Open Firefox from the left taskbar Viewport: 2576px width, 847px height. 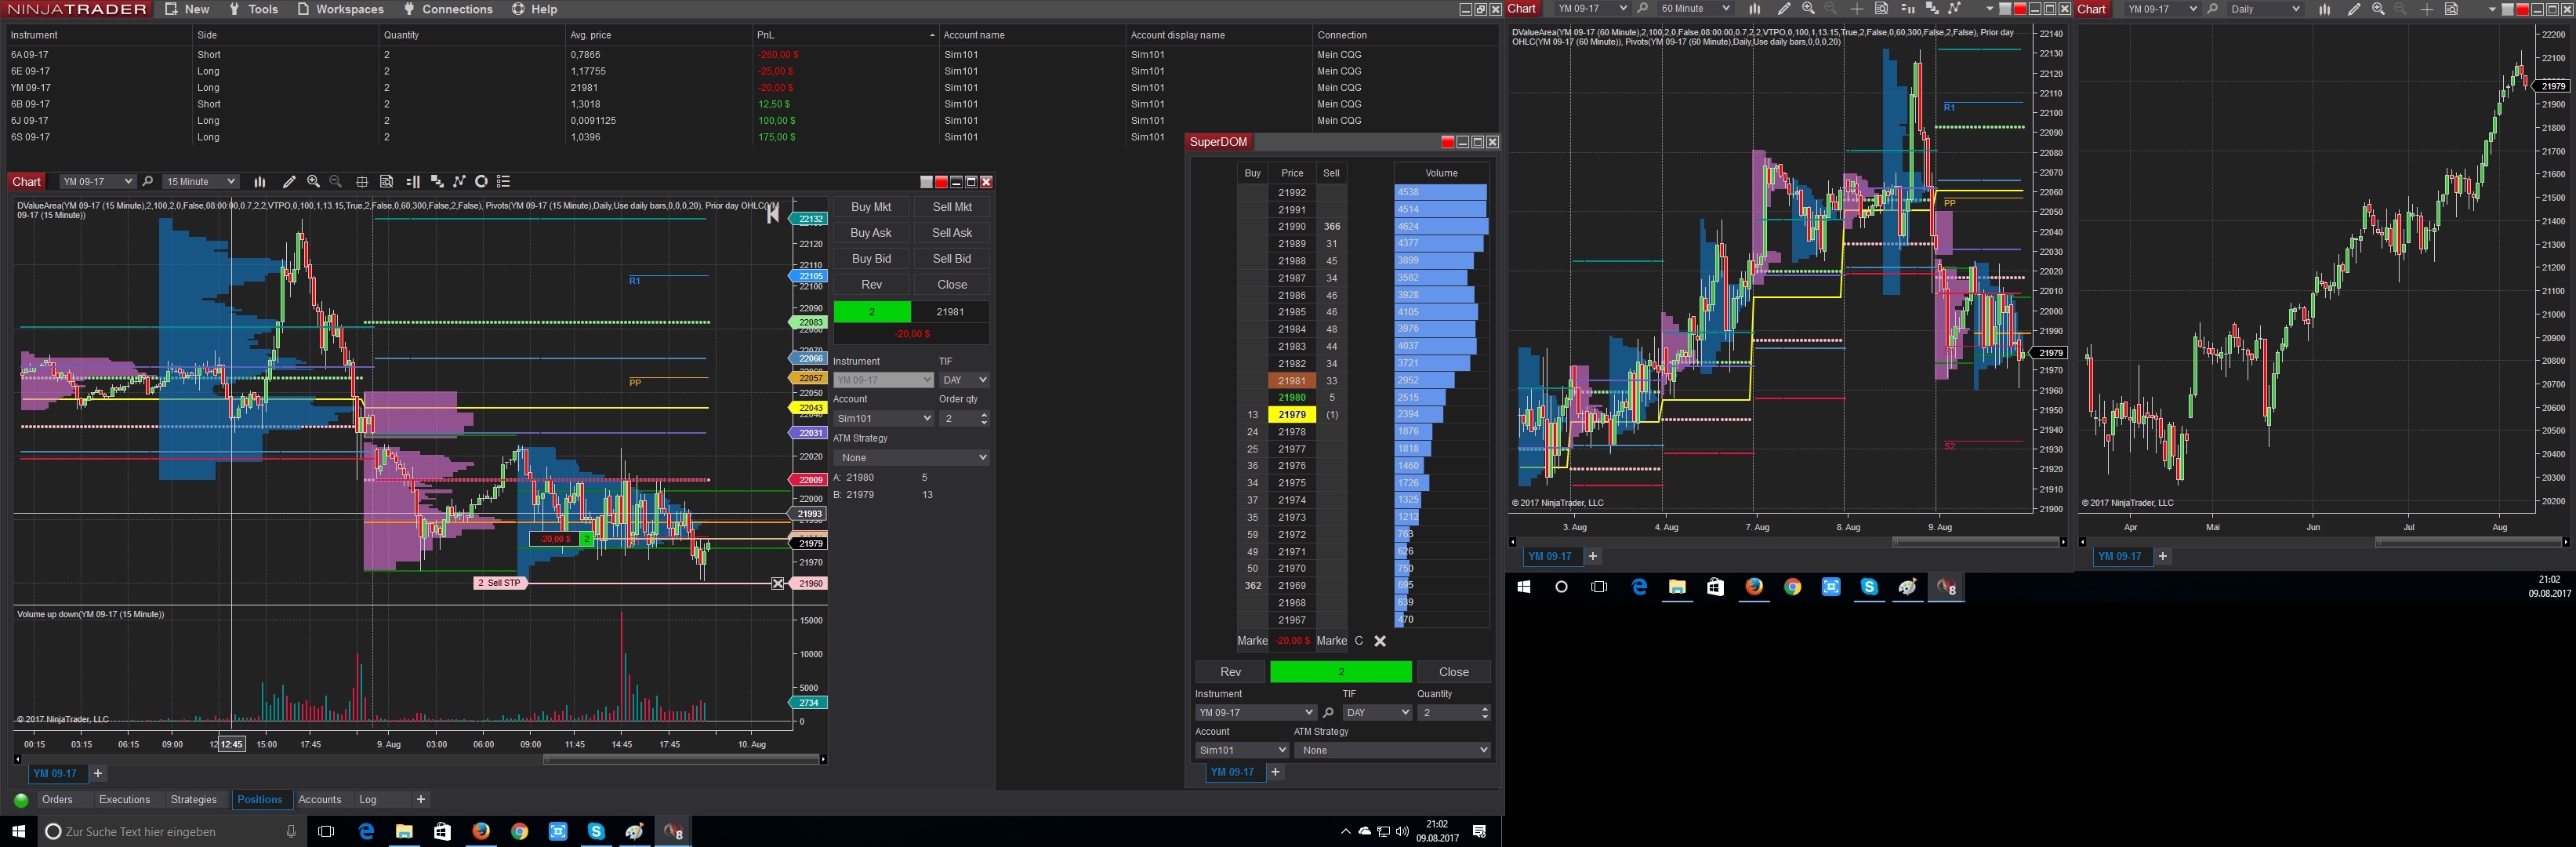click(481, 831)
